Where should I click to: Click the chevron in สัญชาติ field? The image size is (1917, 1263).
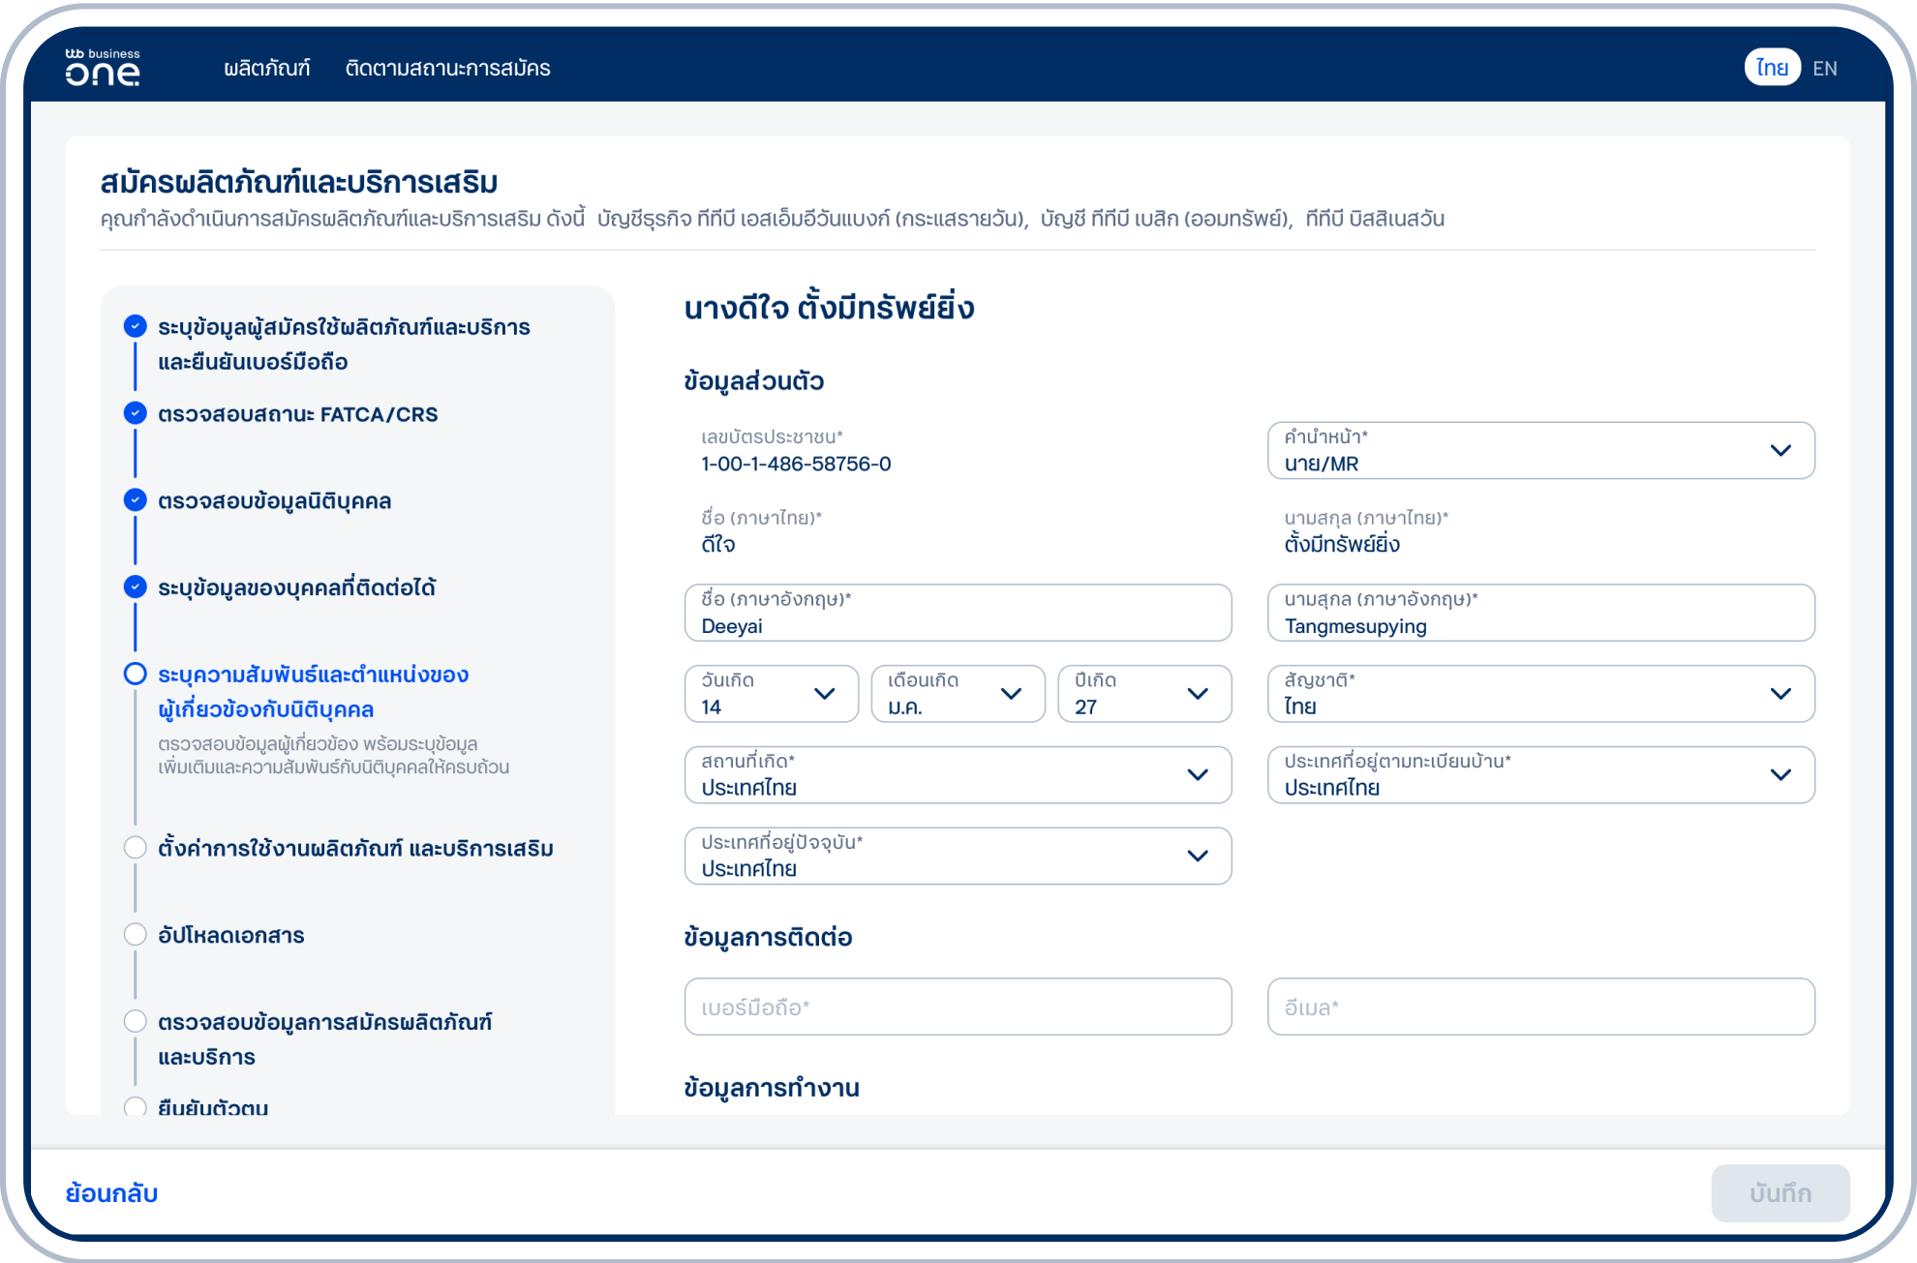point(1780,694)
